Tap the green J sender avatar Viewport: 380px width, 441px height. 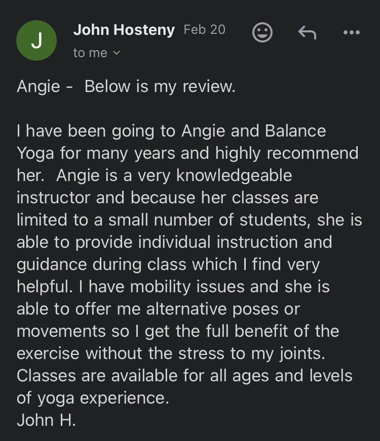(x=36, y=41)
